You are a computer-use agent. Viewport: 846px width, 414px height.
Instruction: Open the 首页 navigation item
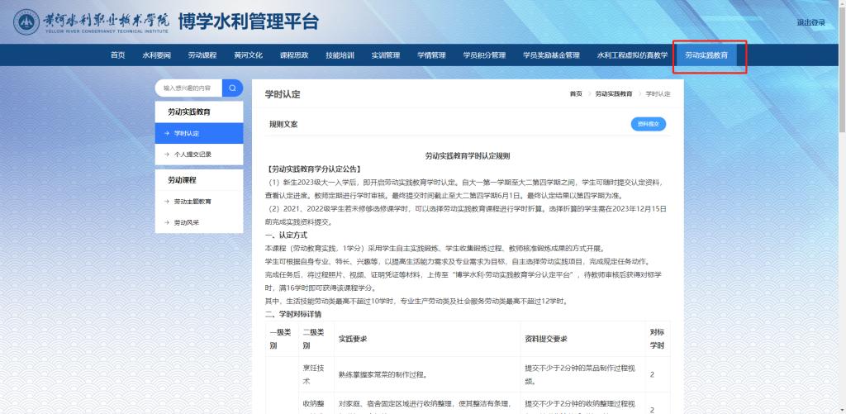[x=118, y=55]
